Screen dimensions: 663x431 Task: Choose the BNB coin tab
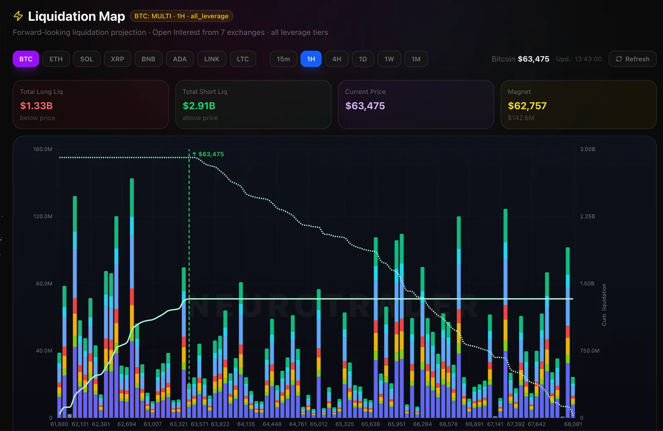[x=148, y=59]
